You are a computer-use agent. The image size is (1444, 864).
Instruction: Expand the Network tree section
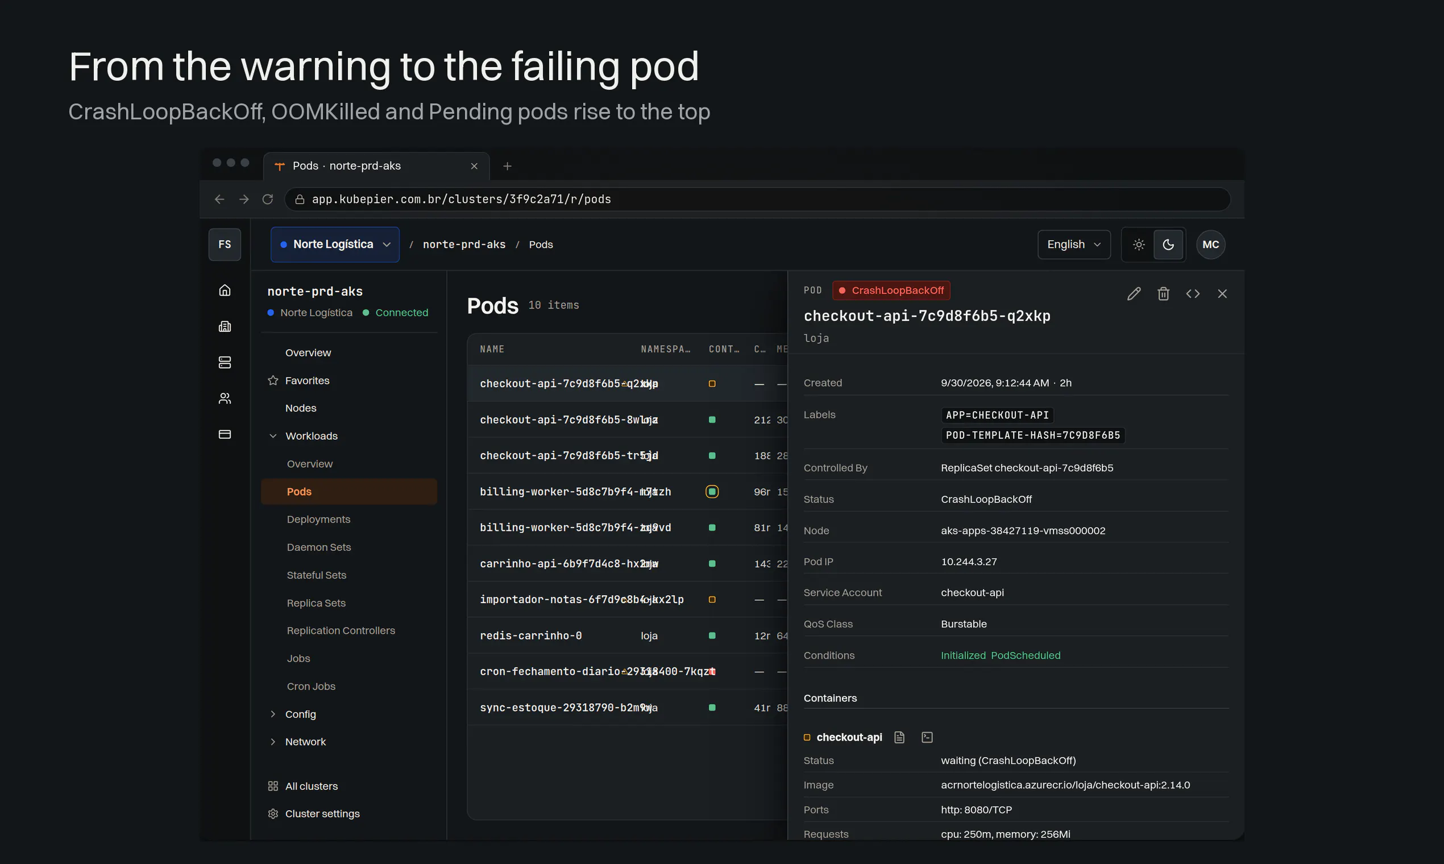pos(272,742)
